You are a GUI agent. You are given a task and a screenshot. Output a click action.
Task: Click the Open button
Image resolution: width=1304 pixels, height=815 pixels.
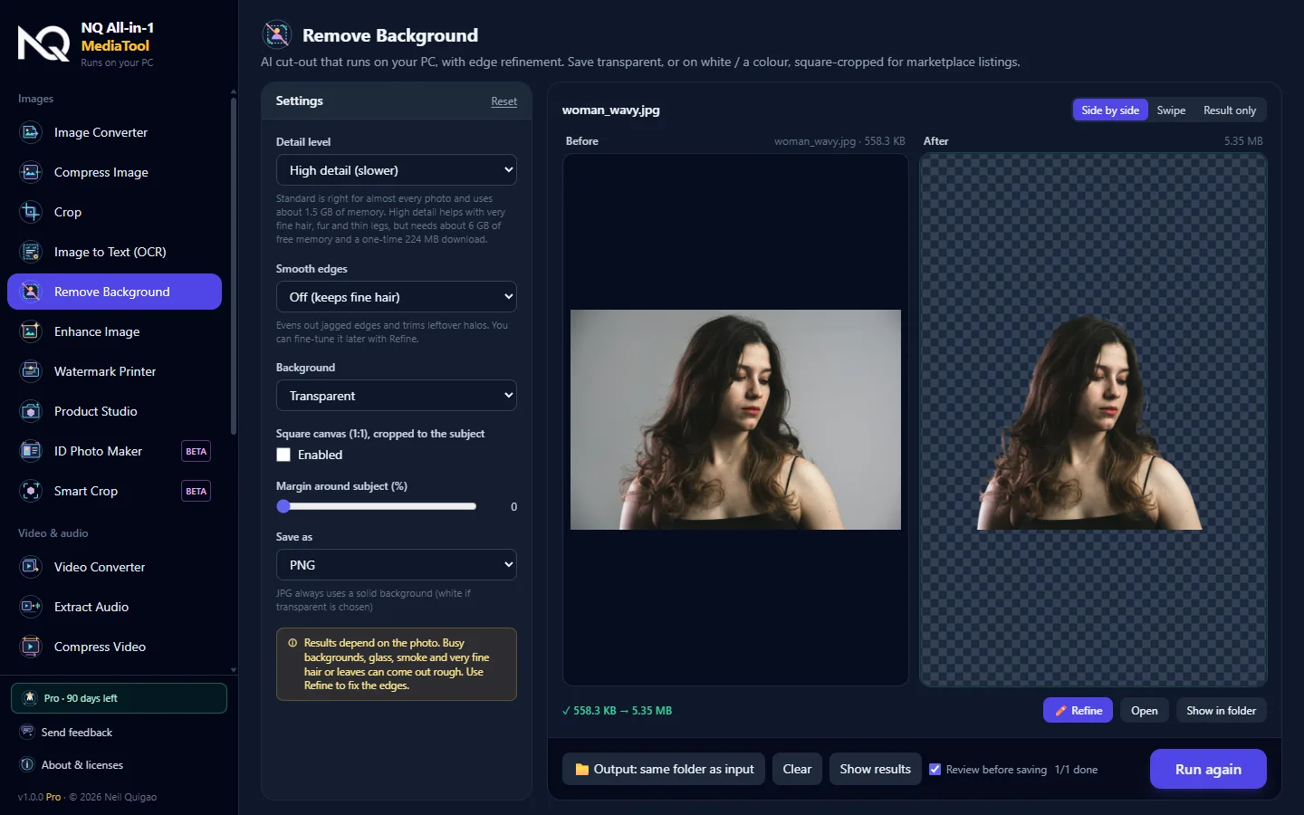[1145, 710]
